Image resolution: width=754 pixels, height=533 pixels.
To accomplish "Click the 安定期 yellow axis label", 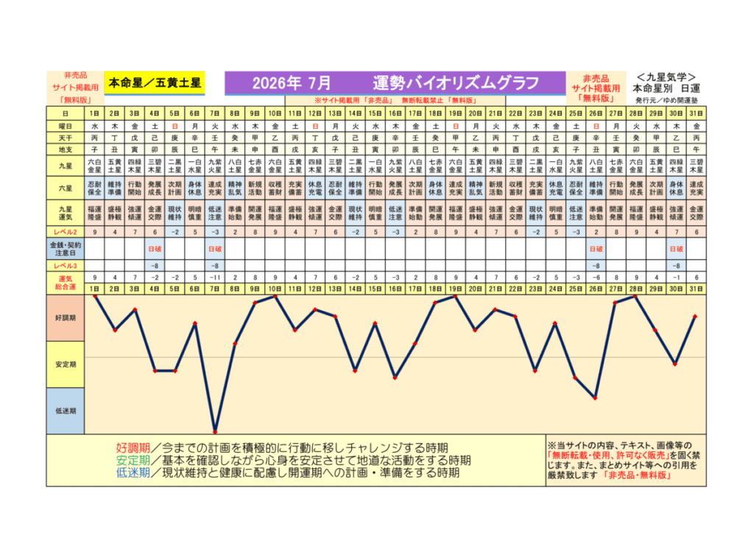I will pos(66,364).
